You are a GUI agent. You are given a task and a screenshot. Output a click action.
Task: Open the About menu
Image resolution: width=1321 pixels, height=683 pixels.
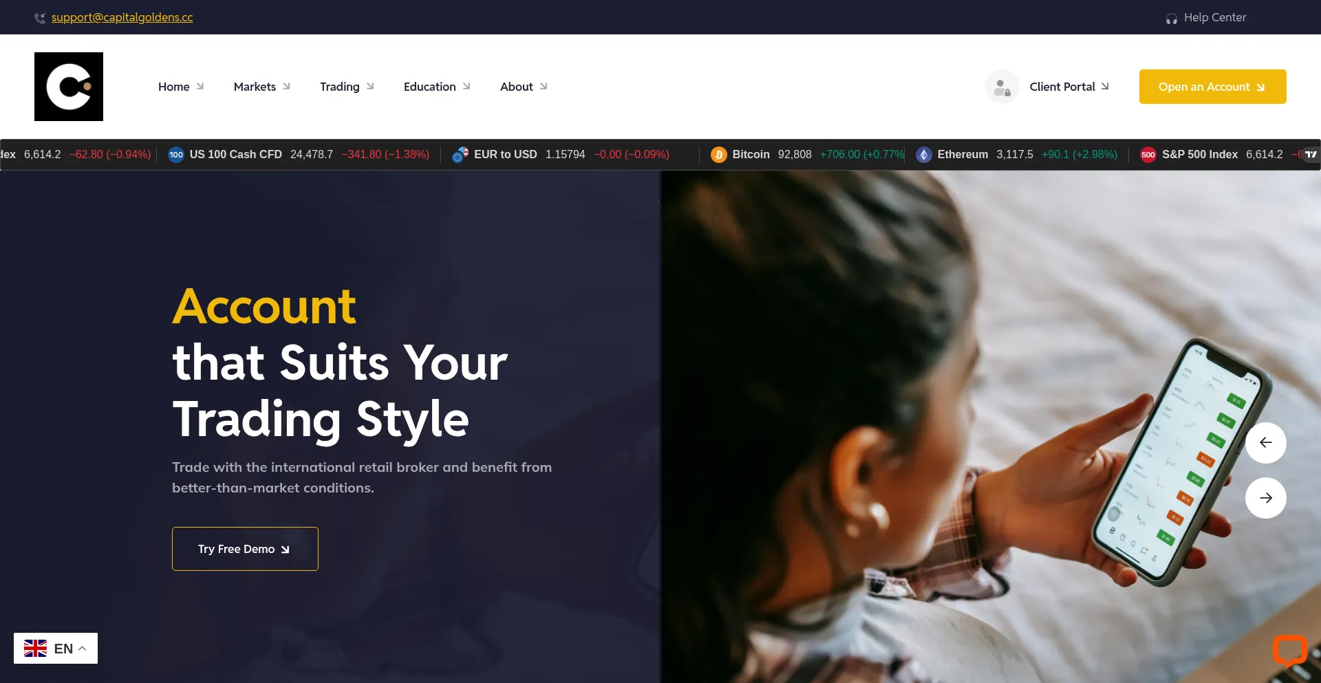pos(524,87)
